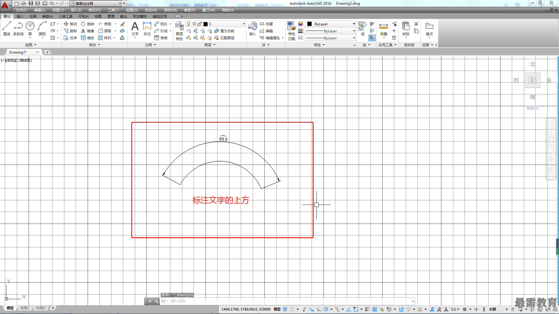Viewport: 559px width, 314px height.
Task: Toggle the layer on/off lightbulb
Action: click(189, 24)
